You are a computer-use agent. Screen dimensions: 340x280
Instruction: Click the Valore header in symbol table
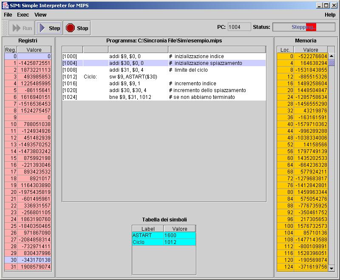[180, 229]
